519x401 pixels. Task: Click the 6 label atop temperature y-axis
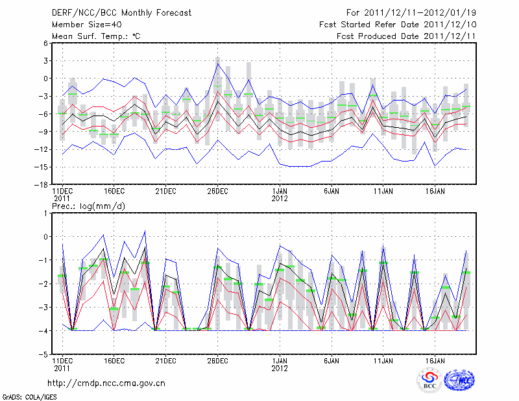tap(45, 43)
